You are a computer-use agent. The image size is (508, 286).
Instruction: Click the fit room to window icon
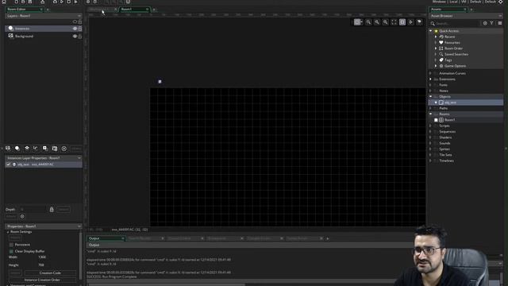point(394,22)
